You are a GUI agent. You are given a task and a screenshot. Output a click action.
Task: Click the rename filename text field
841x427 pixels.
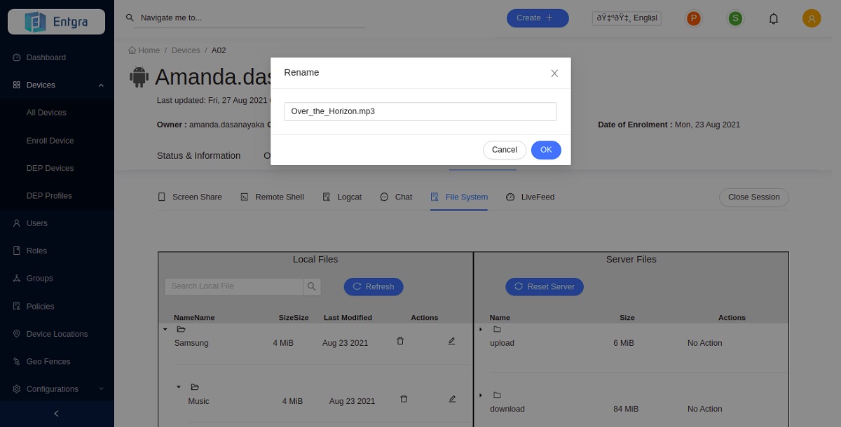point(420,112)
